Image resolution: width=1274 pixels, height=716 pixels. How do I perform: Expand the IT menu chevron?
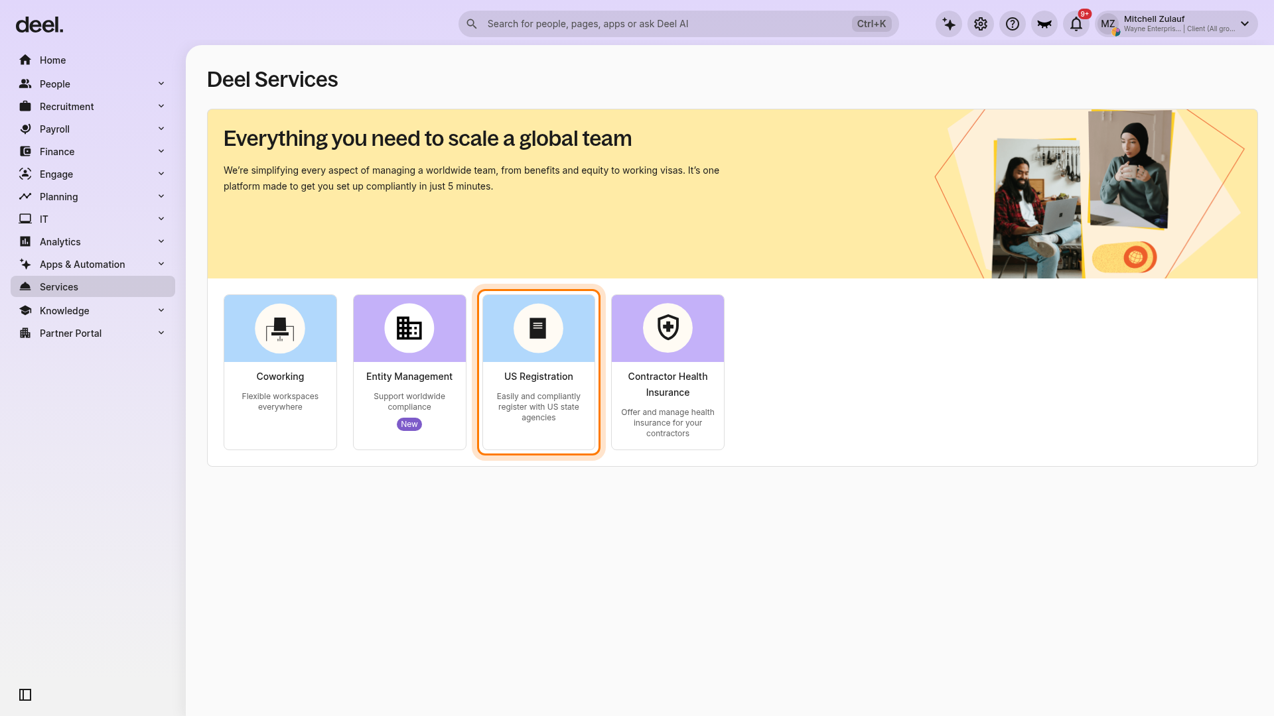(161, 219)
